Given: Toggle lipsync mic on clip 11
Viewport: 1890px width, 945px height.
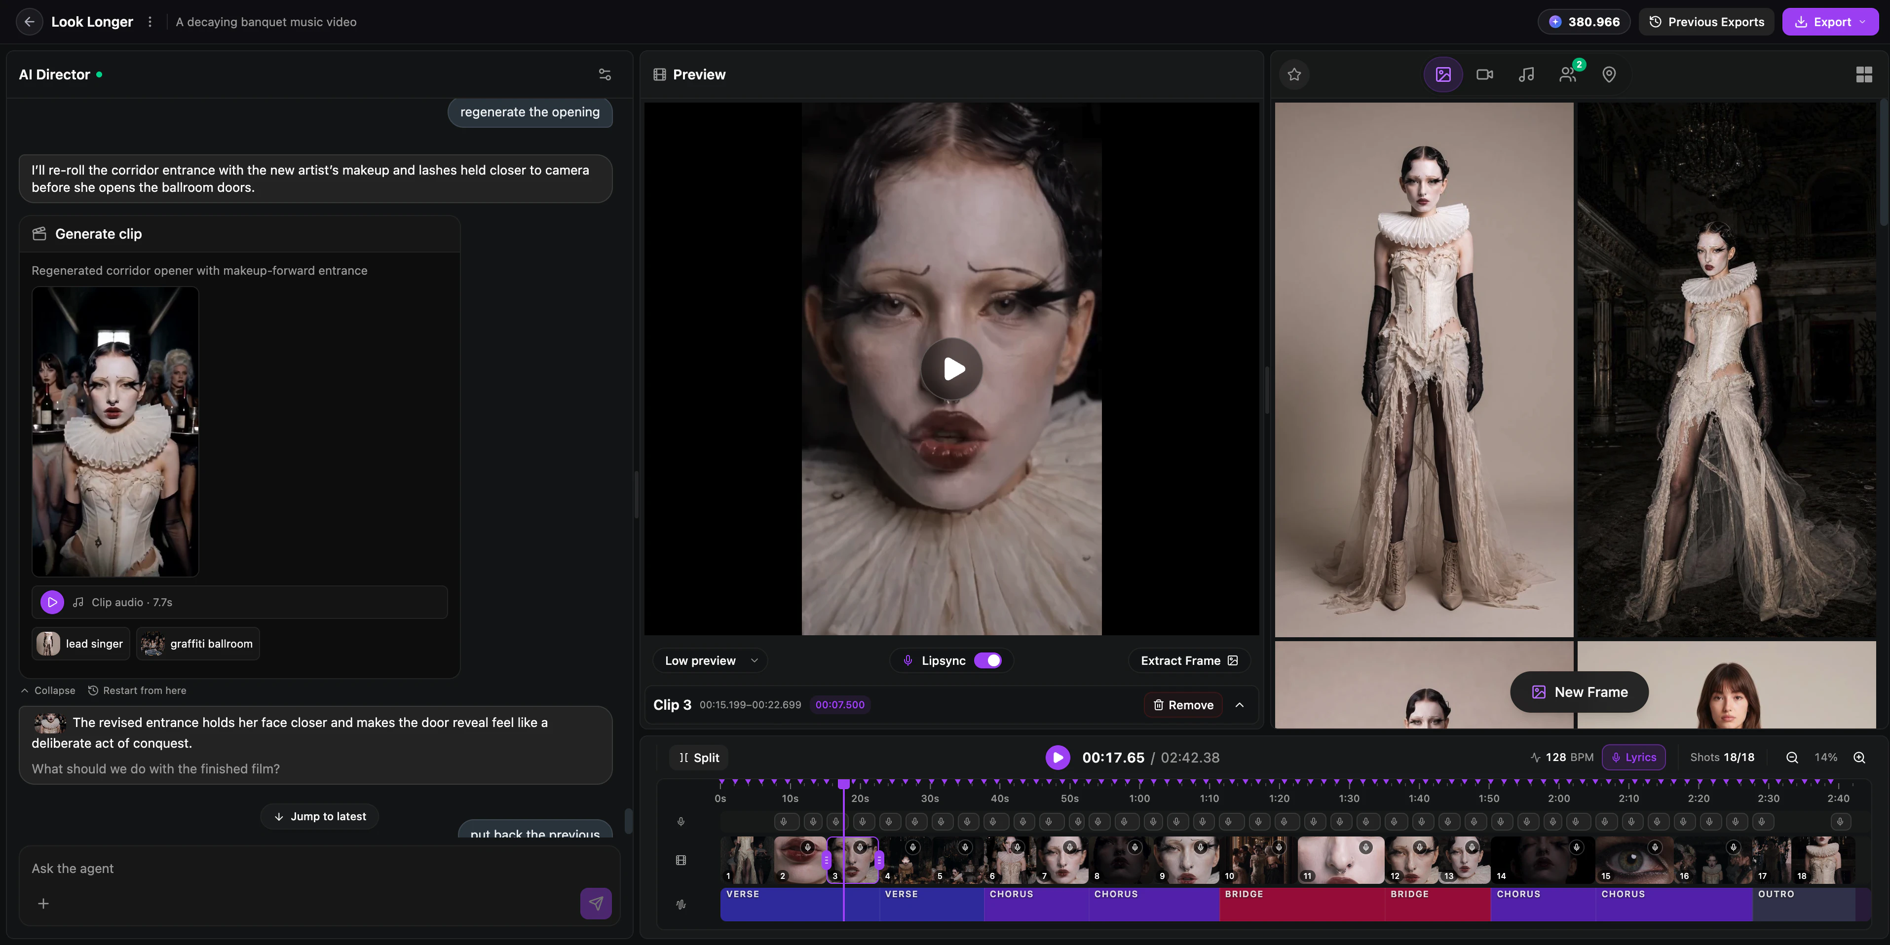Looking at the screenshot, I should [x=1365, y=847].
